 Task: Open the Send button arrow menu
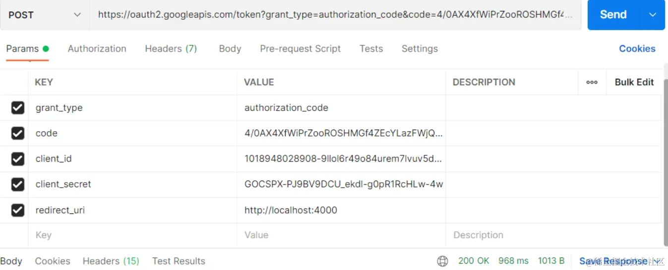point(653,15)
